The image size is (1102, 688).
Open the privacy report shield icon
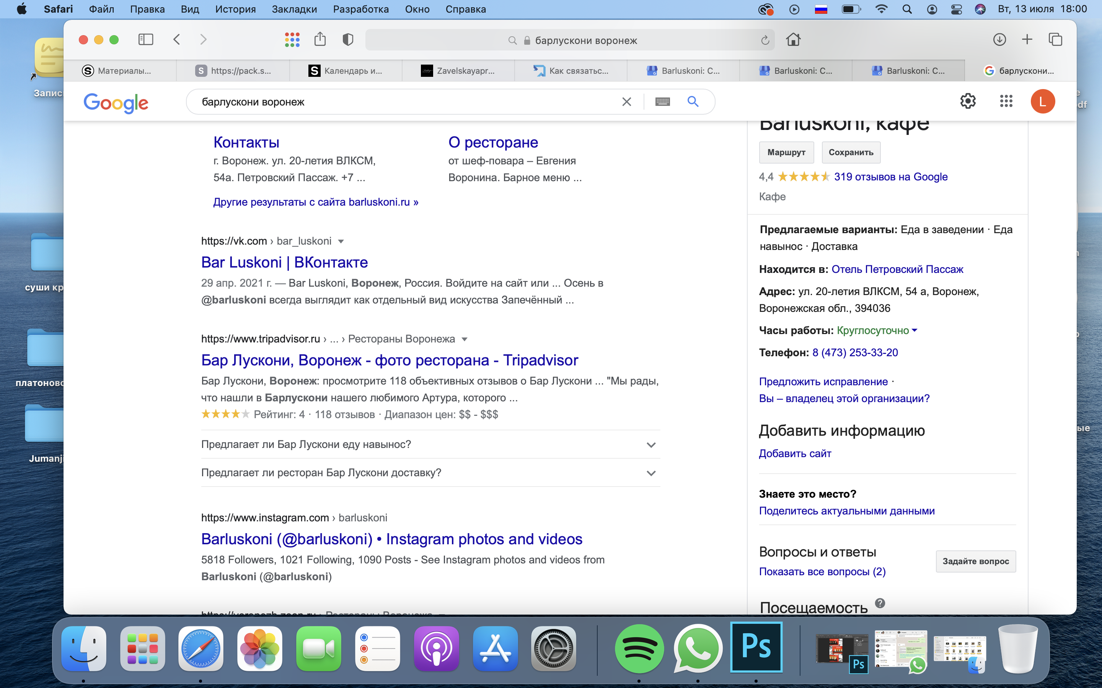click(x=348, y=40)
